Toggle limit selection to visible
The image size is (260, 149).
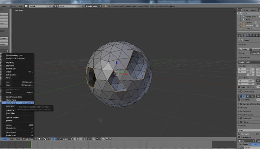[x=85, y=139]
